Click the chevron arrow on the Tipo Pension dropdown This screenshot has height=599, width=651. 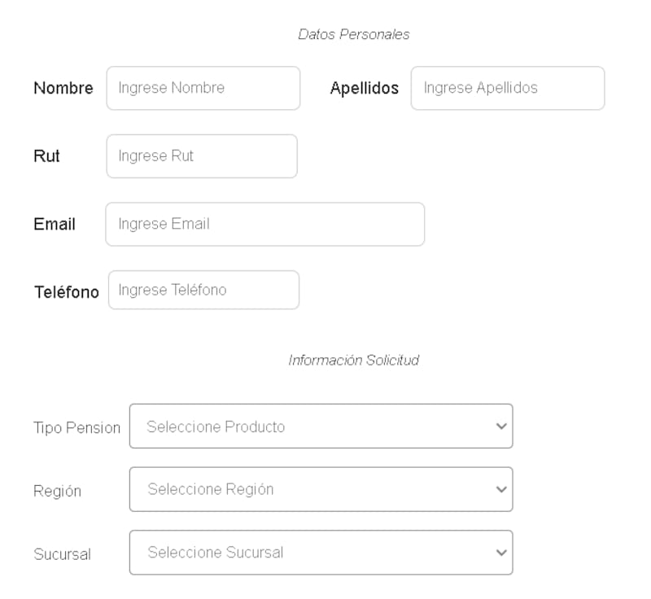pyautogui.click(x=501, y=426)
